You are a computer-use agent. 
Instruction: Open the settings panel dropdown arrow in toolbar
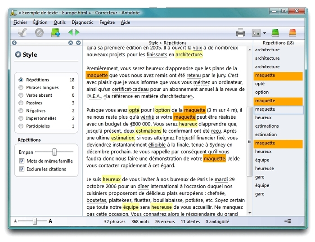[x=264, y=33]
